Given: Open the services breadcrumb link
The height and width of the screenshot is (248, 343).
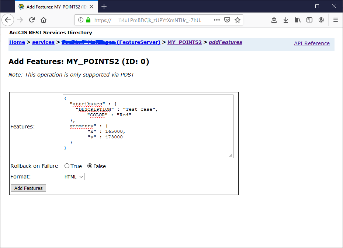Looking at the screenshot, I should [x=43, y=42].
